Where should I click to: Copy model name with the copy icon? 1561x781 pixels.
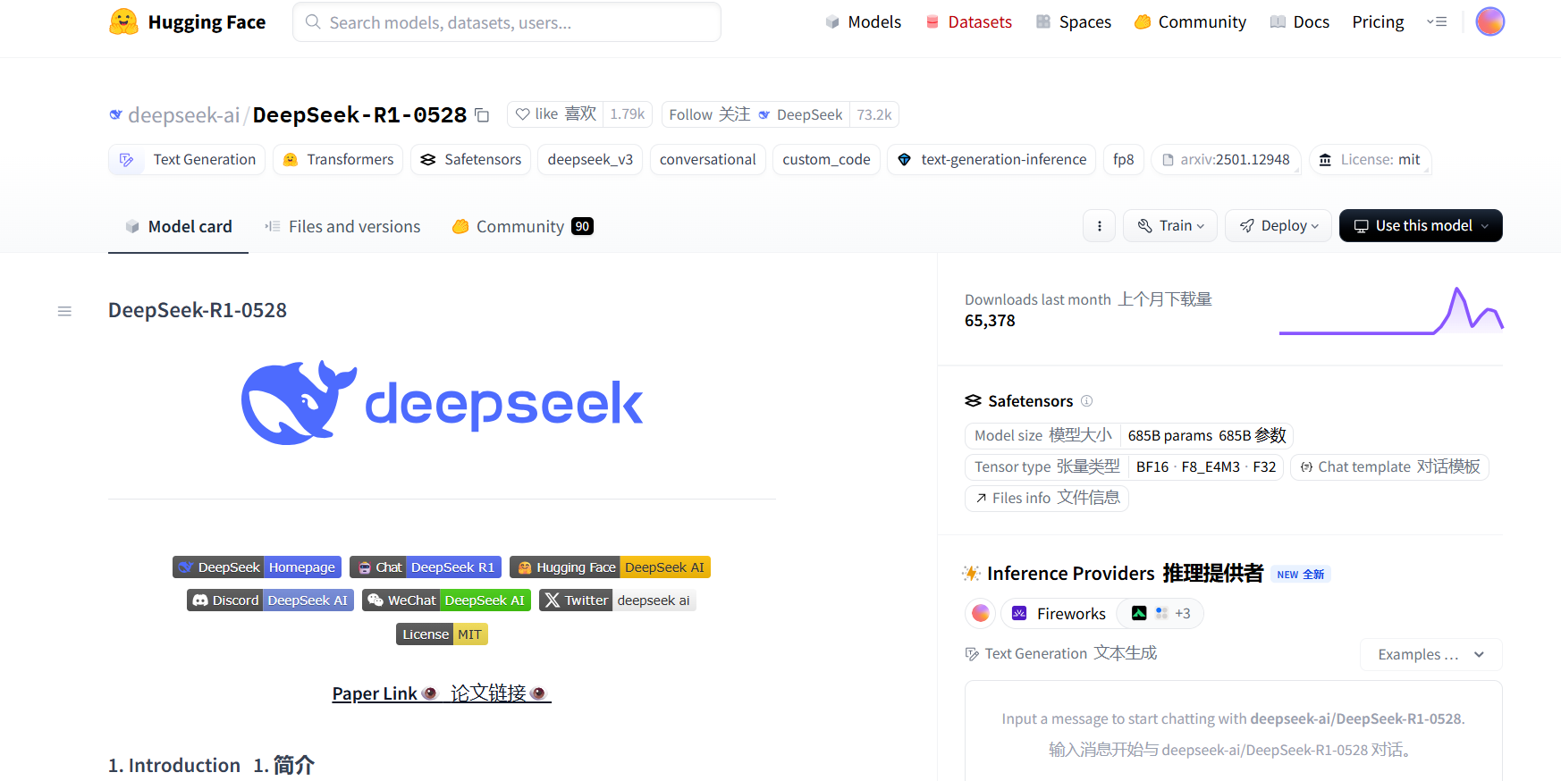482,115
